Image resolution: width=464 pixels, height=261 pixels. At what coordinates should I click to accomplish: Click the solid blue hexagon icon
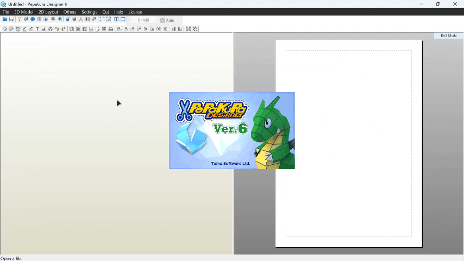[33, 19]
